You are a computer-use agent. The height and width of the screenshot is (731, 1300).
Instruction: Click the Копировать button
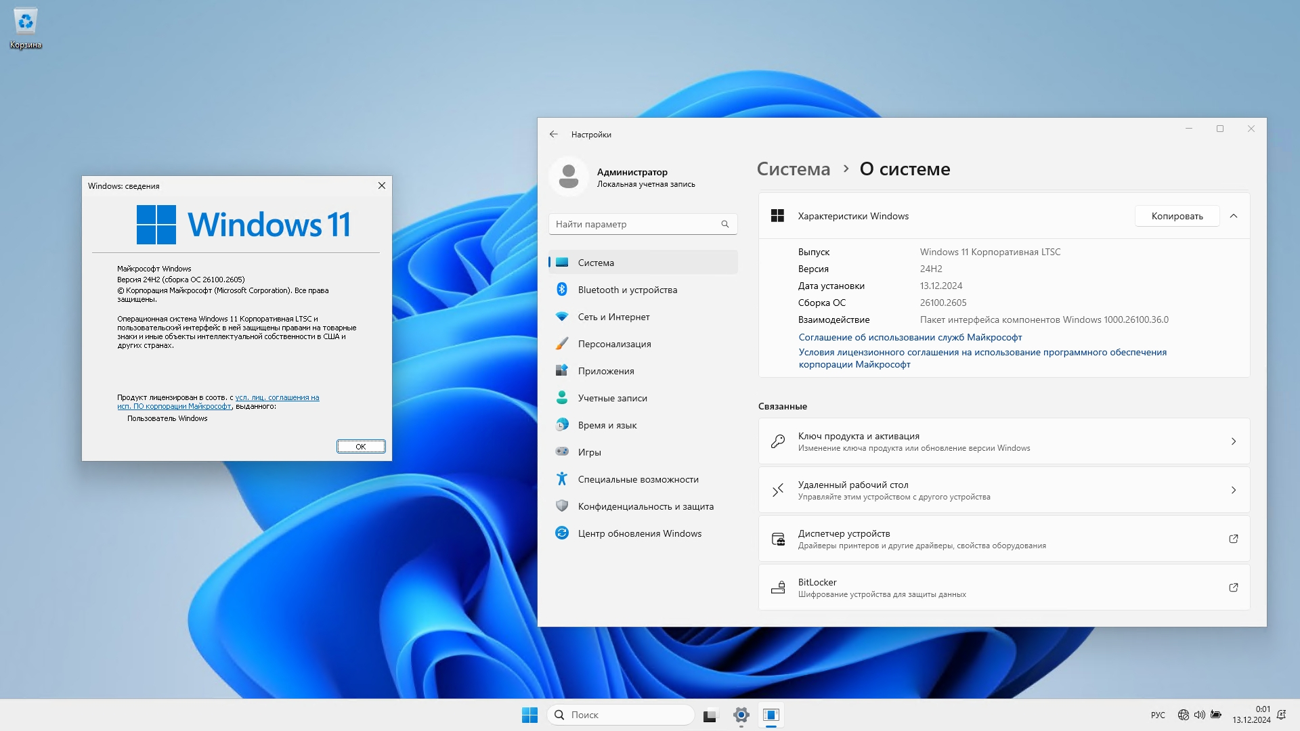(x=1177, y=216)
